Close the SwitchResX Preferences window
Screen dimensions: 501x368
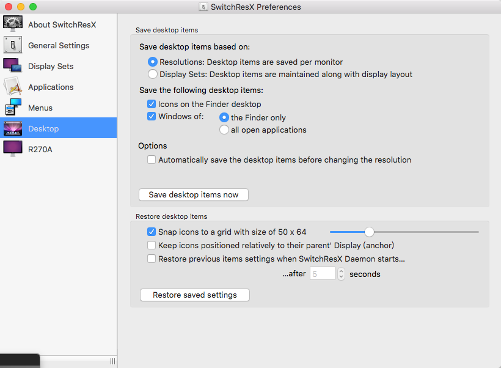(x=9, y=7)
